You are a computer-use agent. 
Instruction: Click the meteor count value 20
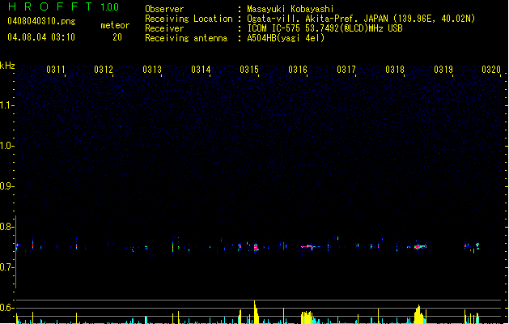click(117, 37)
